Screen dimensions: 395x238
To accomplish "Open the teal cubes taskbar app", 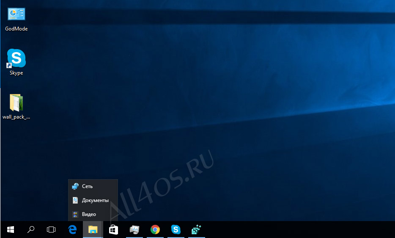I will 196,230.
